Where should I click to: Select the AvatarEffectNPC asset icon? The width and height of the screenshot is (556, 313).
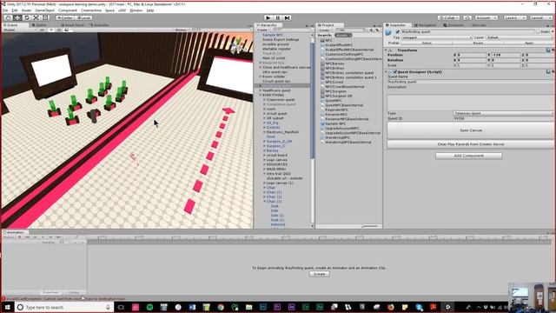click(322, 45)
